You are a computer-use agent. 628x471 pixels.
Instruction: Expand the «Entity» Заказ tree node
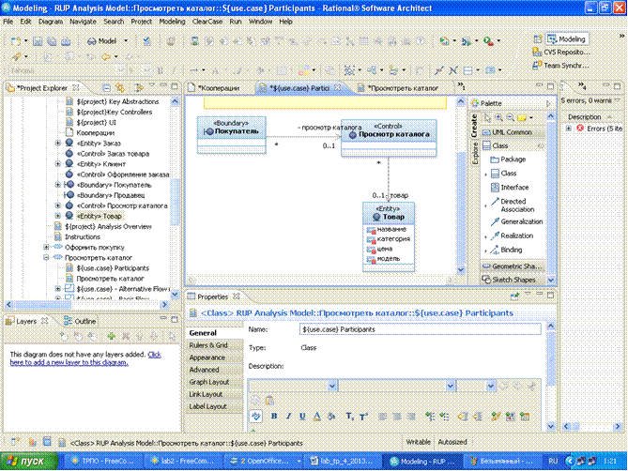pos(58,144)
